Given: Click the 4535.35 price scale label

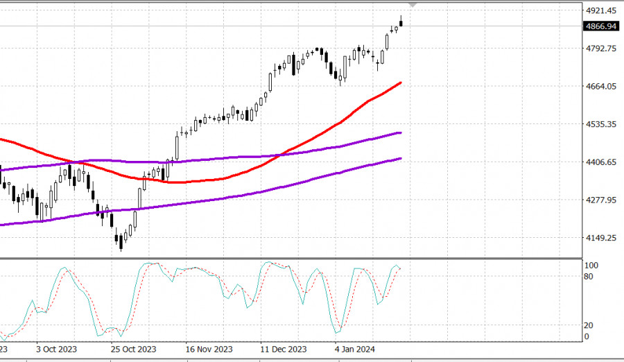Looking at the screenshot, I should tap(601, 124).
